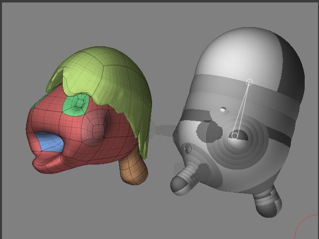This screenshot has height=239, width=319.
Task: Select the orange neck polygroup
Action: (x=133, y=169)
